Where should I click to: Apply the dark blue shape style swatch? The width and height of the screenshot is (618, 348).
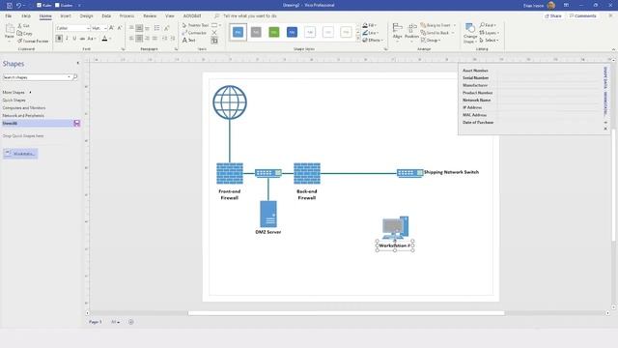tap(292, 32)
